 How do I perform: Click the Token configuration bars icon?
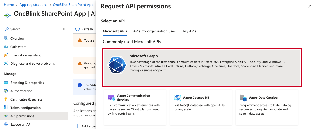click(6, 108)
